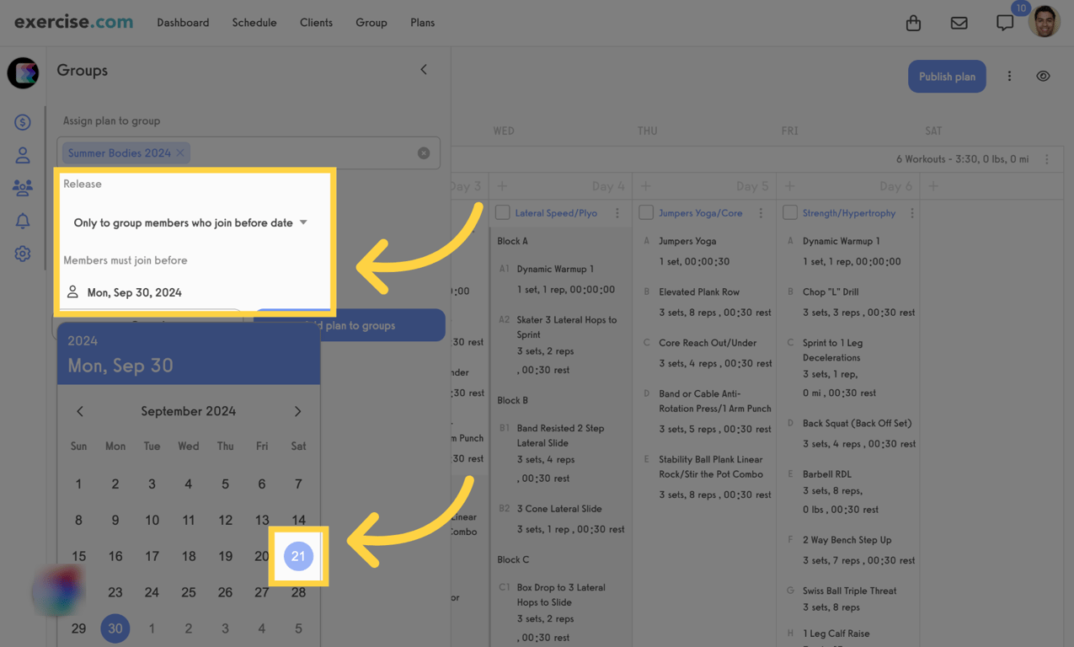Collapse the Groups panel
This screenshot has width=1074, height=647.
click(423, 69)
